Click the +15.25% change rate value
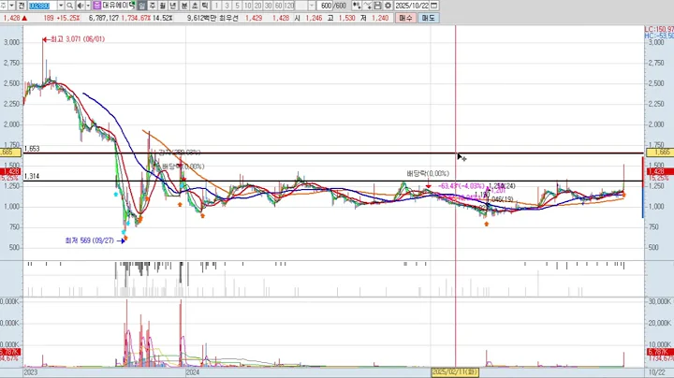This screenshot has width=674, height=378. click(68, 18)
